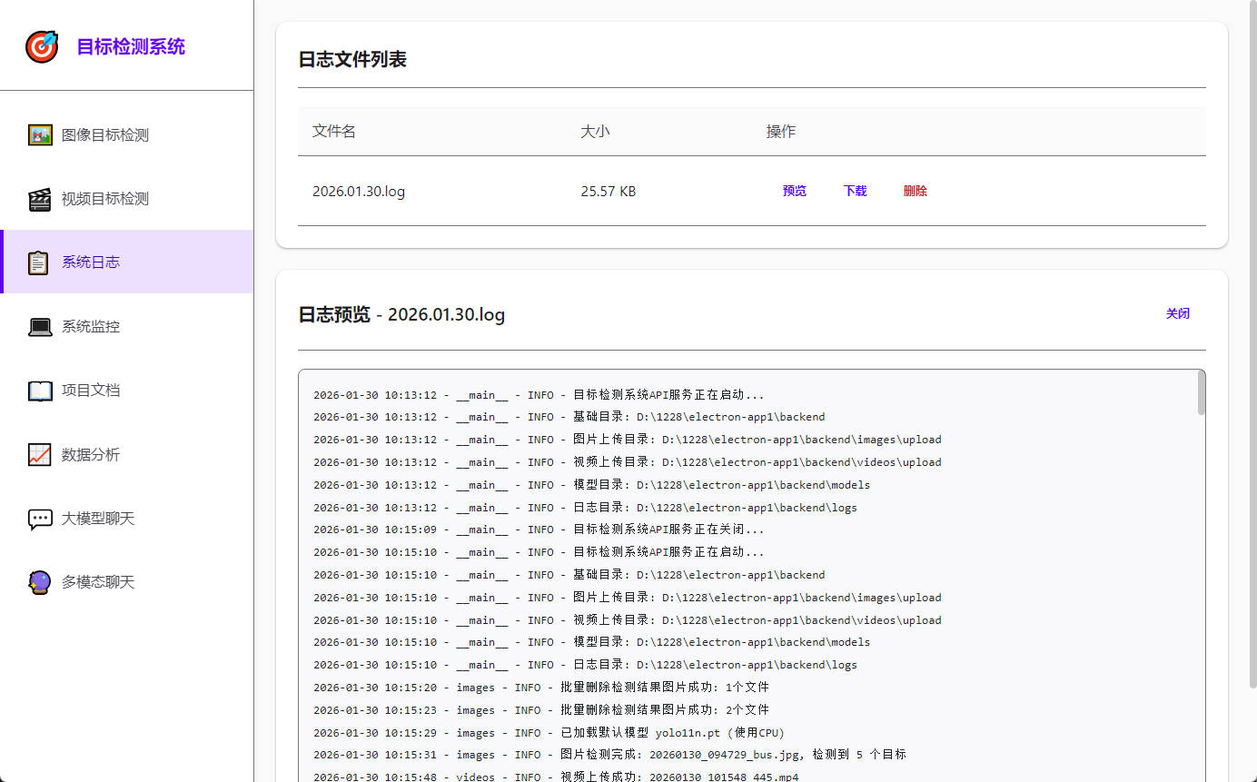Click the 多模态聊天 crystal ball icon

pos(39,582)
